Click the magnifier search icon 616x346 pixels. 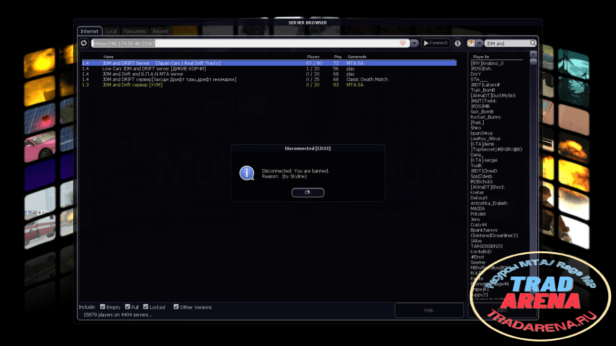point(533,43)
